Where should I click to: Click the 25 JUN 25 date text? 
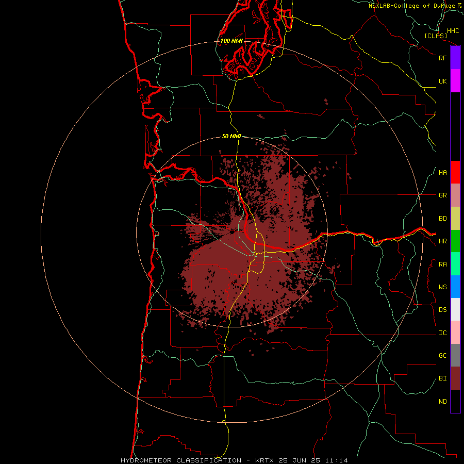coord(300,460)
